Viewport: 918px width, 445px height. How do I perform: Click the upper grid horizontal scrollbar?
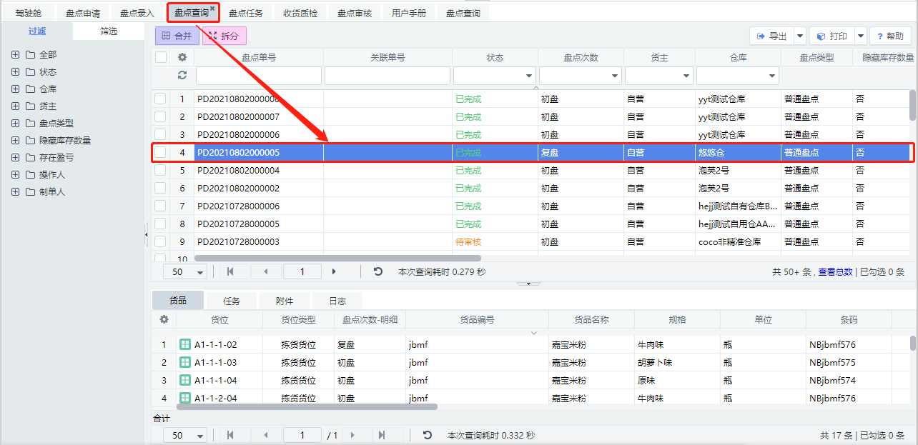point(337,258)
